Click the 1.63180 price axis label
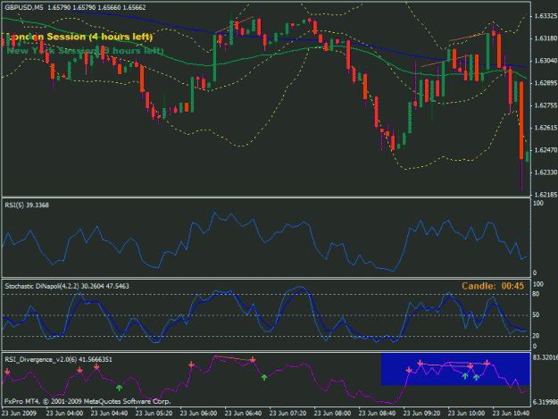This screenshot has height=419, width=558. pos(546,38)
